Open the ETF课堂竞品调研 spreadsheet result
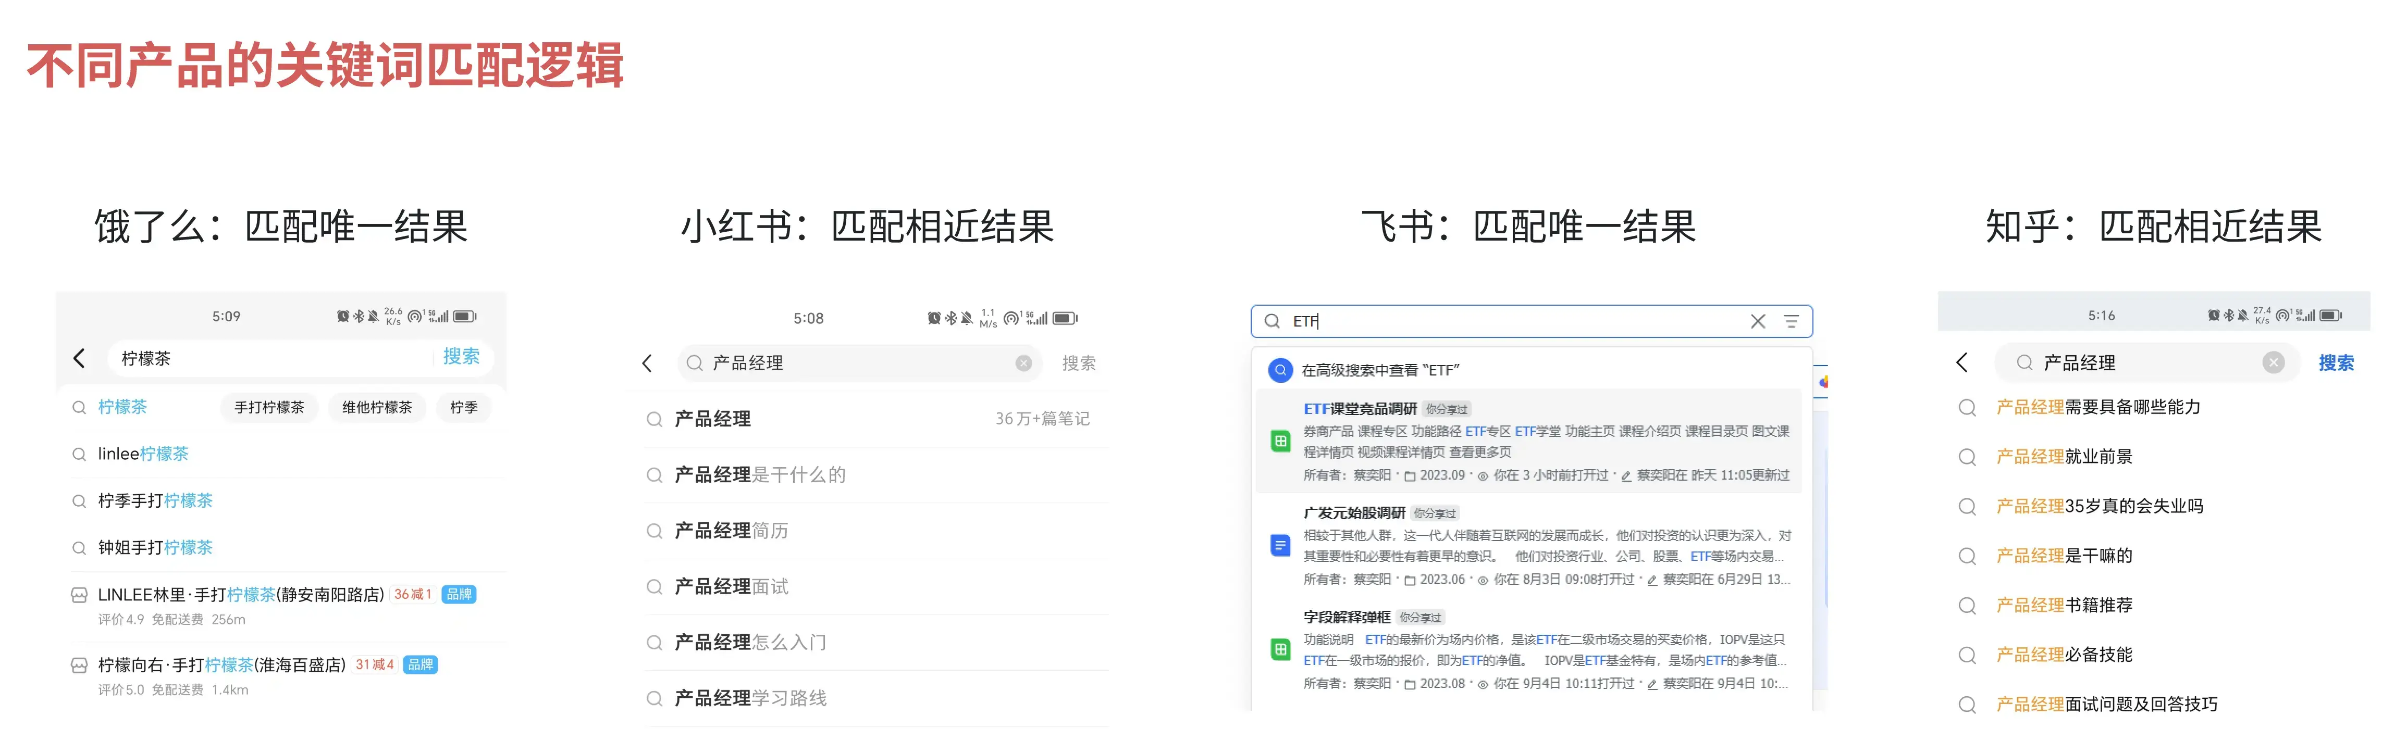The width and height of the screenshot is (2395, 753). (x=1359, y=409)
